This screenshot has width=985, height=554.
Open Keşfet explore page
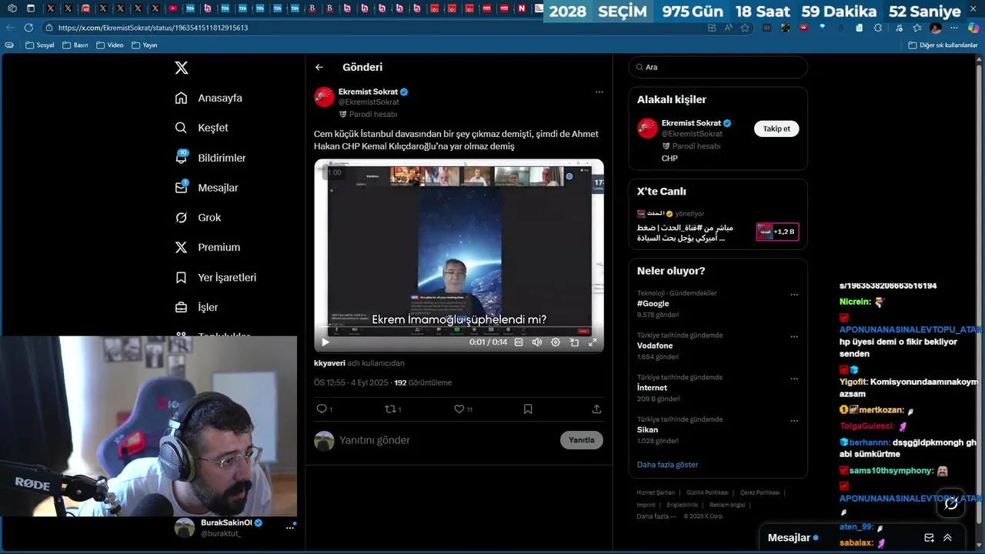pyautogui.click(x=202, y=128)
